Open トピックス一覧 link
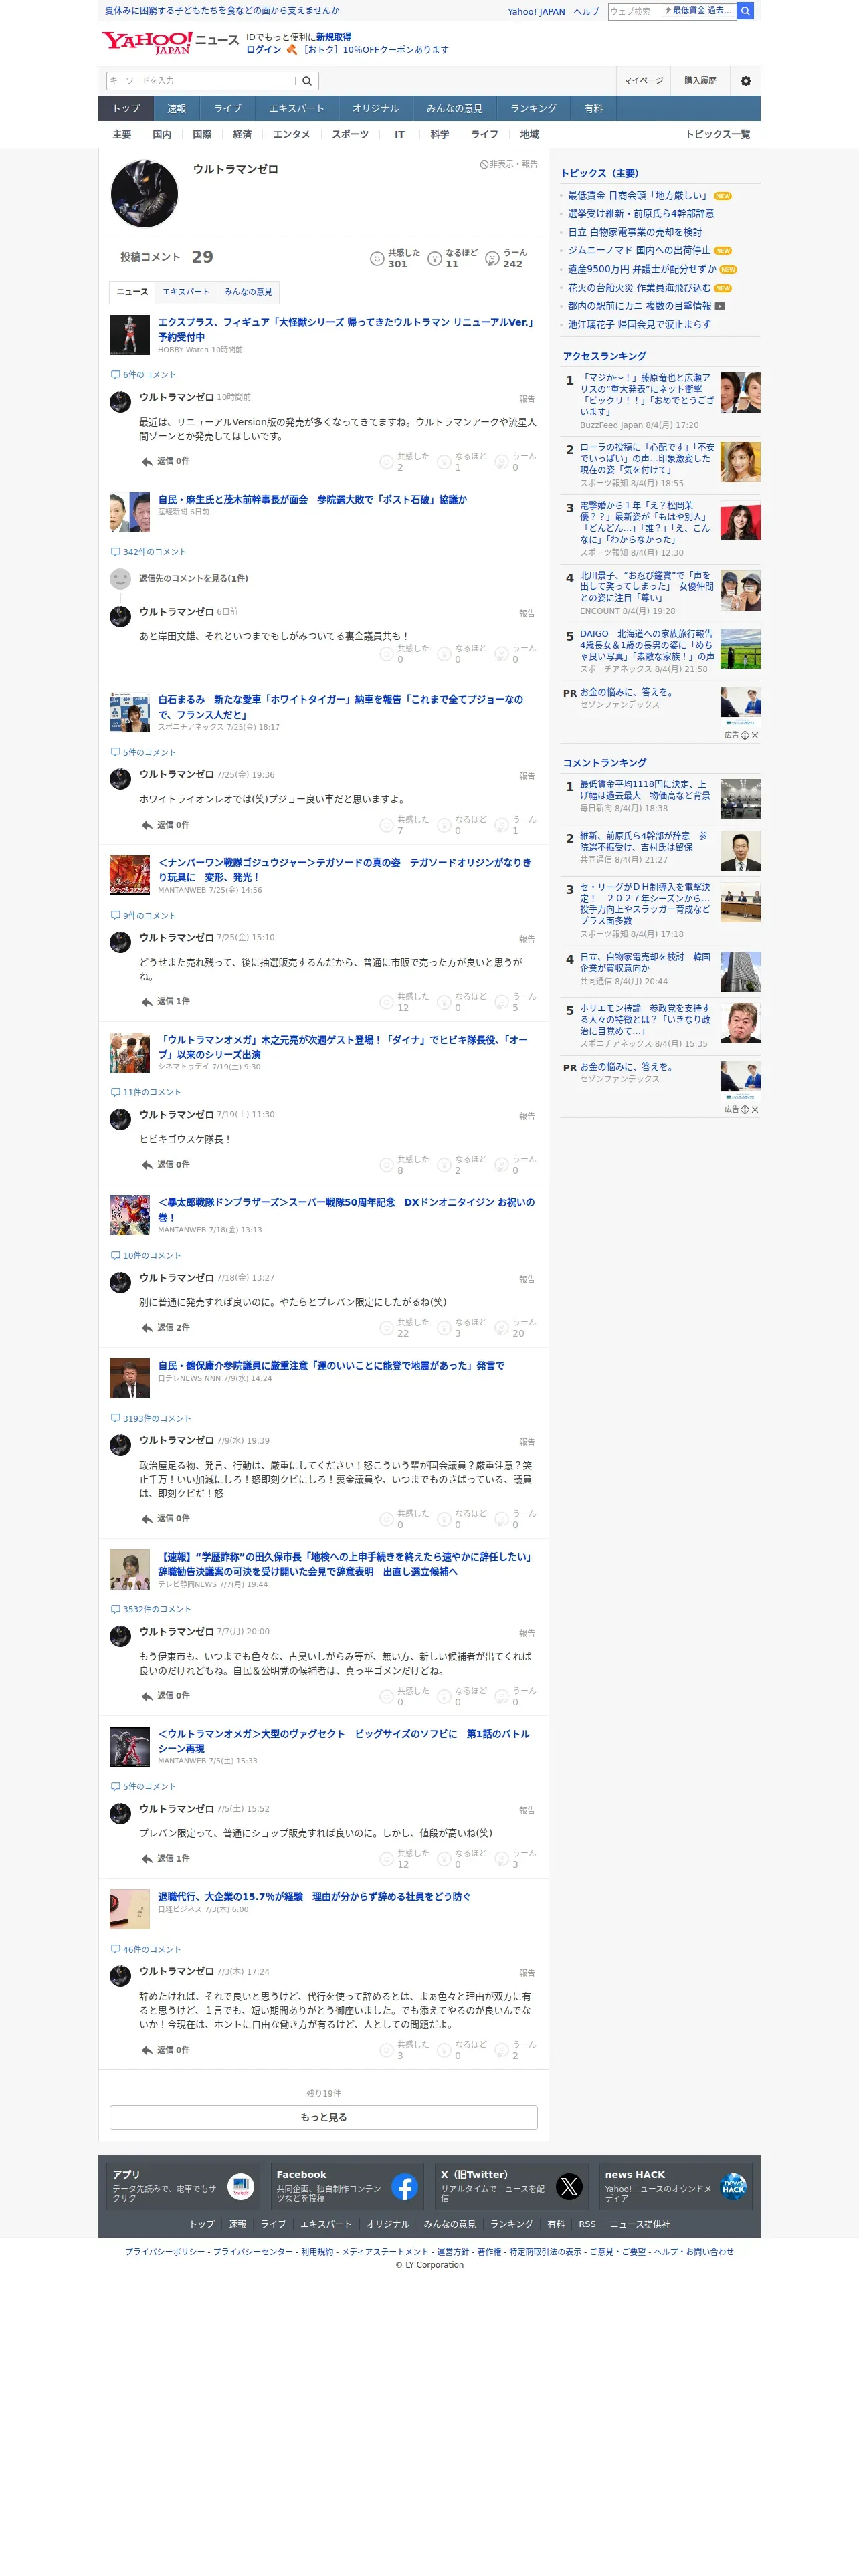Image resolution: width=859 pixels, height=2576 pixels. (x=717, y=134)
